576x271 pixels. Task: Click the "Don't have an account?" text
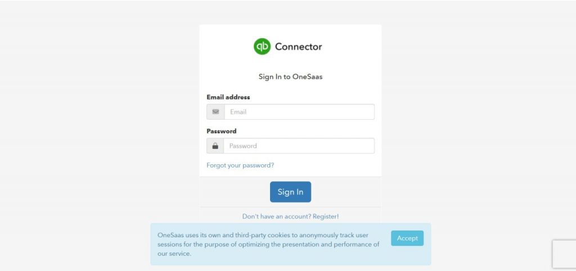click(x=276, y=216)
